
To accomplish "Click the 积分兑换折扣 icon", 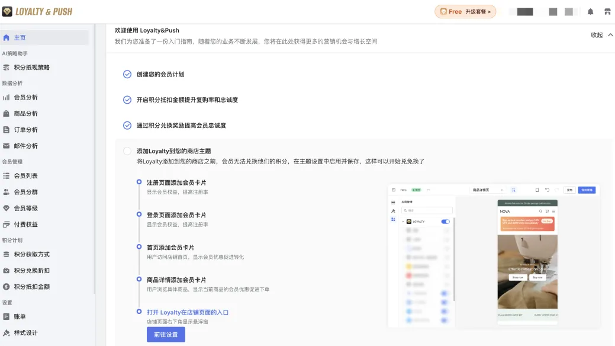I will 7,271.
